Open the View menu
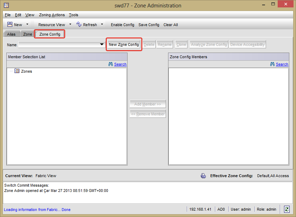296x217 pixels. coord(30,15)
